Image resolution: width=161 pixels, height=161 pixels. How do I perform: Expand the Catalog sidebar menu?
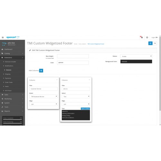13,53
